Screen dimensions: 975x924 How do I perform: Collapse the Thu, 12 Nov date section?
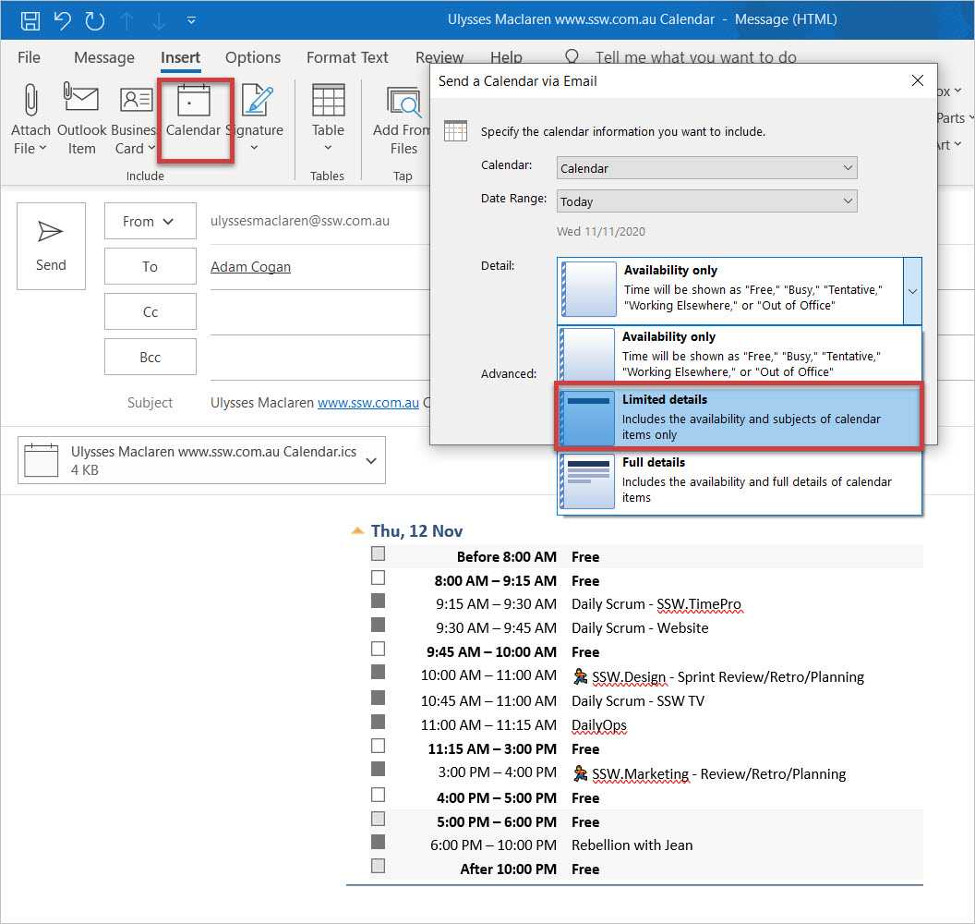click(357, 531)
